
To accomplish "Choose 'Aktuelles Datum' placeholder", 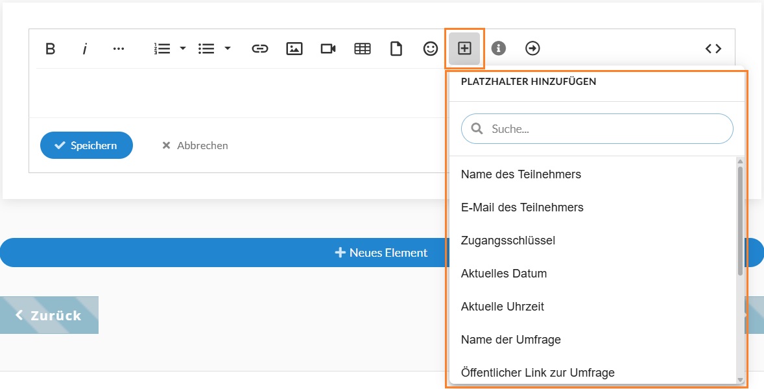I will click(504, 274).
